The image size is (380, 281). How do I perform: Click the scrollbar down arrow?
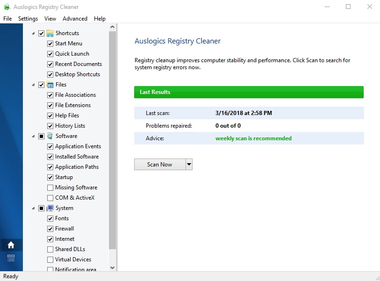coord(113,267)
